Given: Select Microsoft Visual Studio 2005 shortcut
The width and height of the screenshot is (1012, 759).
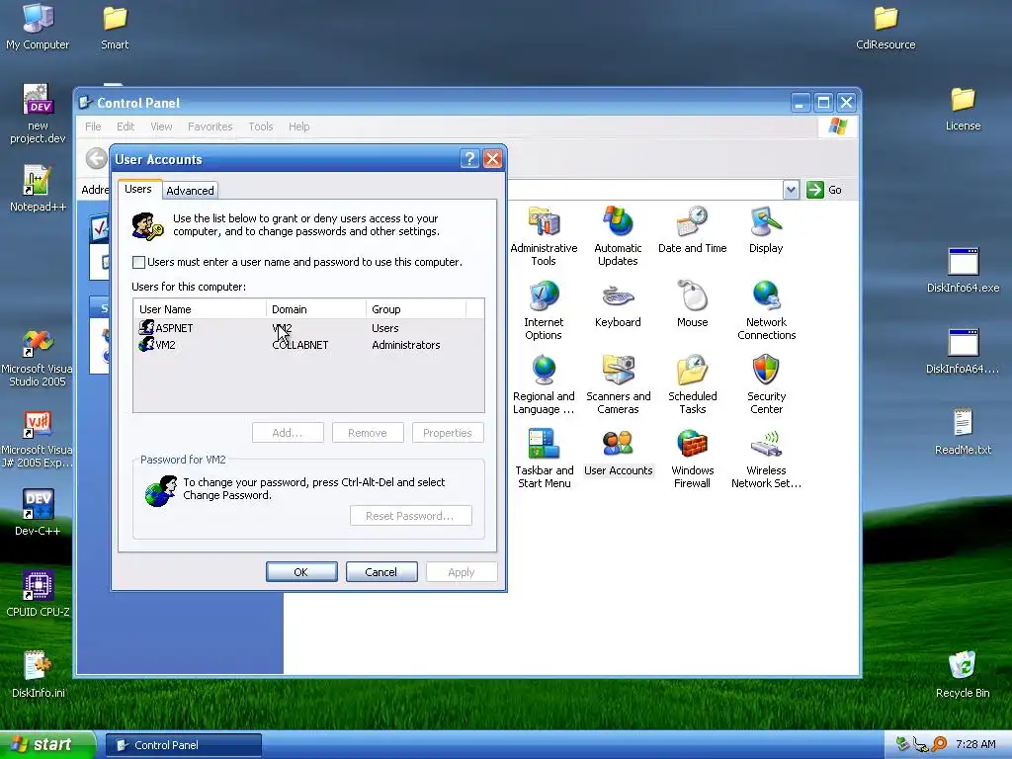Looking at the screenshot, I should pos(38,358).
